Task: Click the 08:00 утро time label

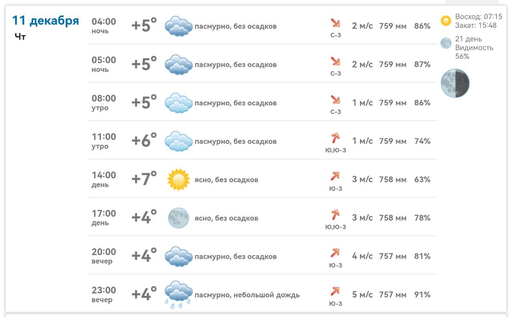Action: tap(104, 103)
